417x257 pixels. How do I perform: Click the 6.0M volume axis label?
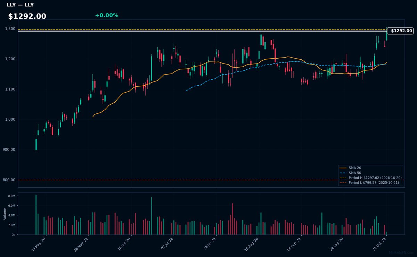click(12, 206)
